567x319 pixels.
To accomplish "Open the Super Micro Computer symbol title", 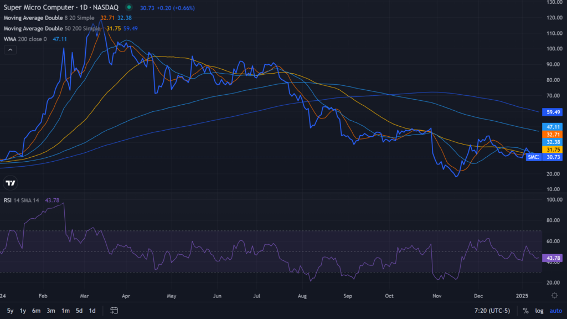I will coord(61,8).
